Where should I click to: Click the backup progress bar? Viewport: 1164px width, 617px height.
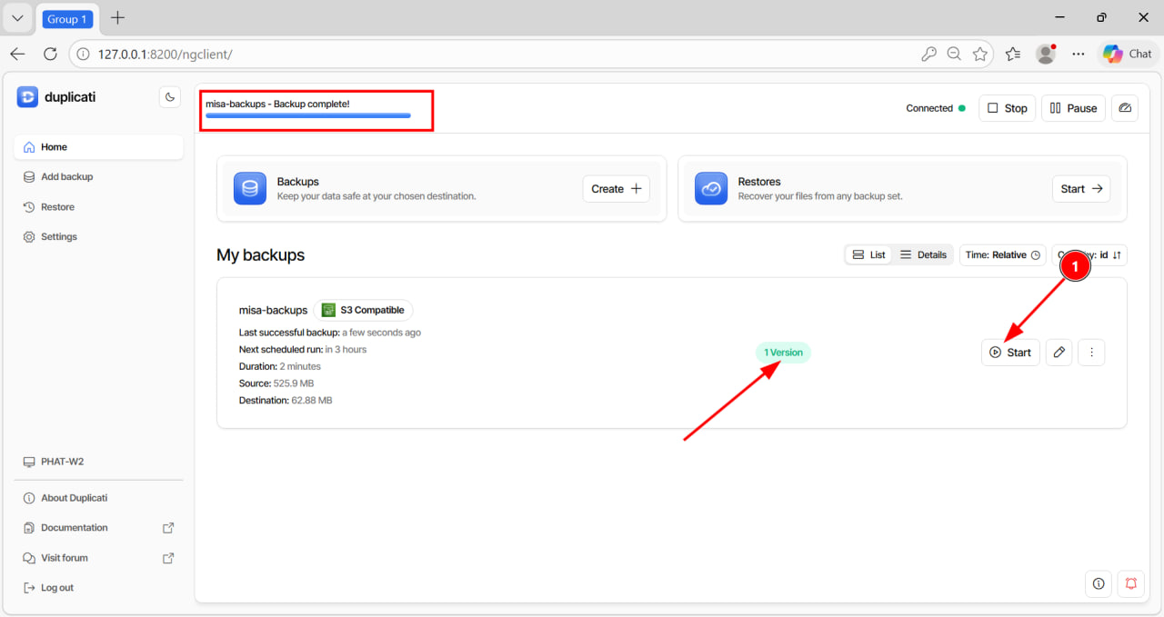pos(308,116)
